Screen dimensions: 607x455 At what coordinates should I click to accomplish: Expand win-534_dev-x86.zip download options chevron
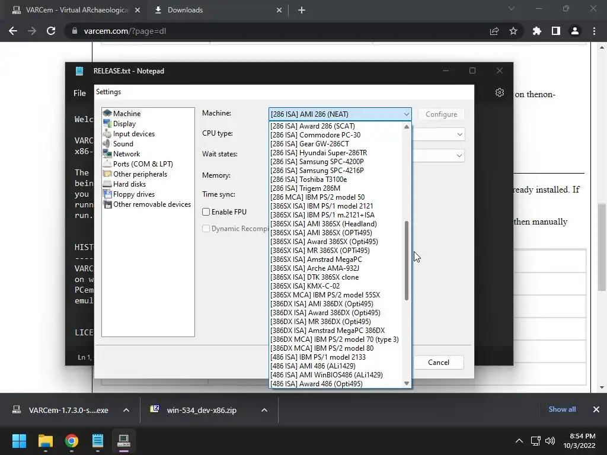(x=264, y=410)
